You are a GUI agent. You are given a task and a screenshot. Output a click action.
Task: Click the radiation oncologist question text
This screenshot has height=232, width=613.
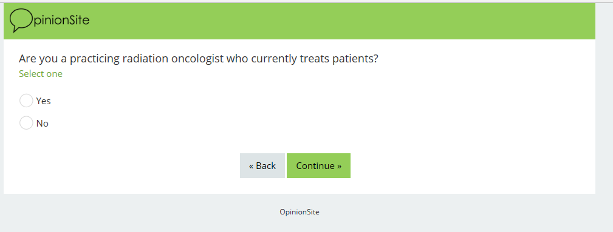[x=199, y=59]
